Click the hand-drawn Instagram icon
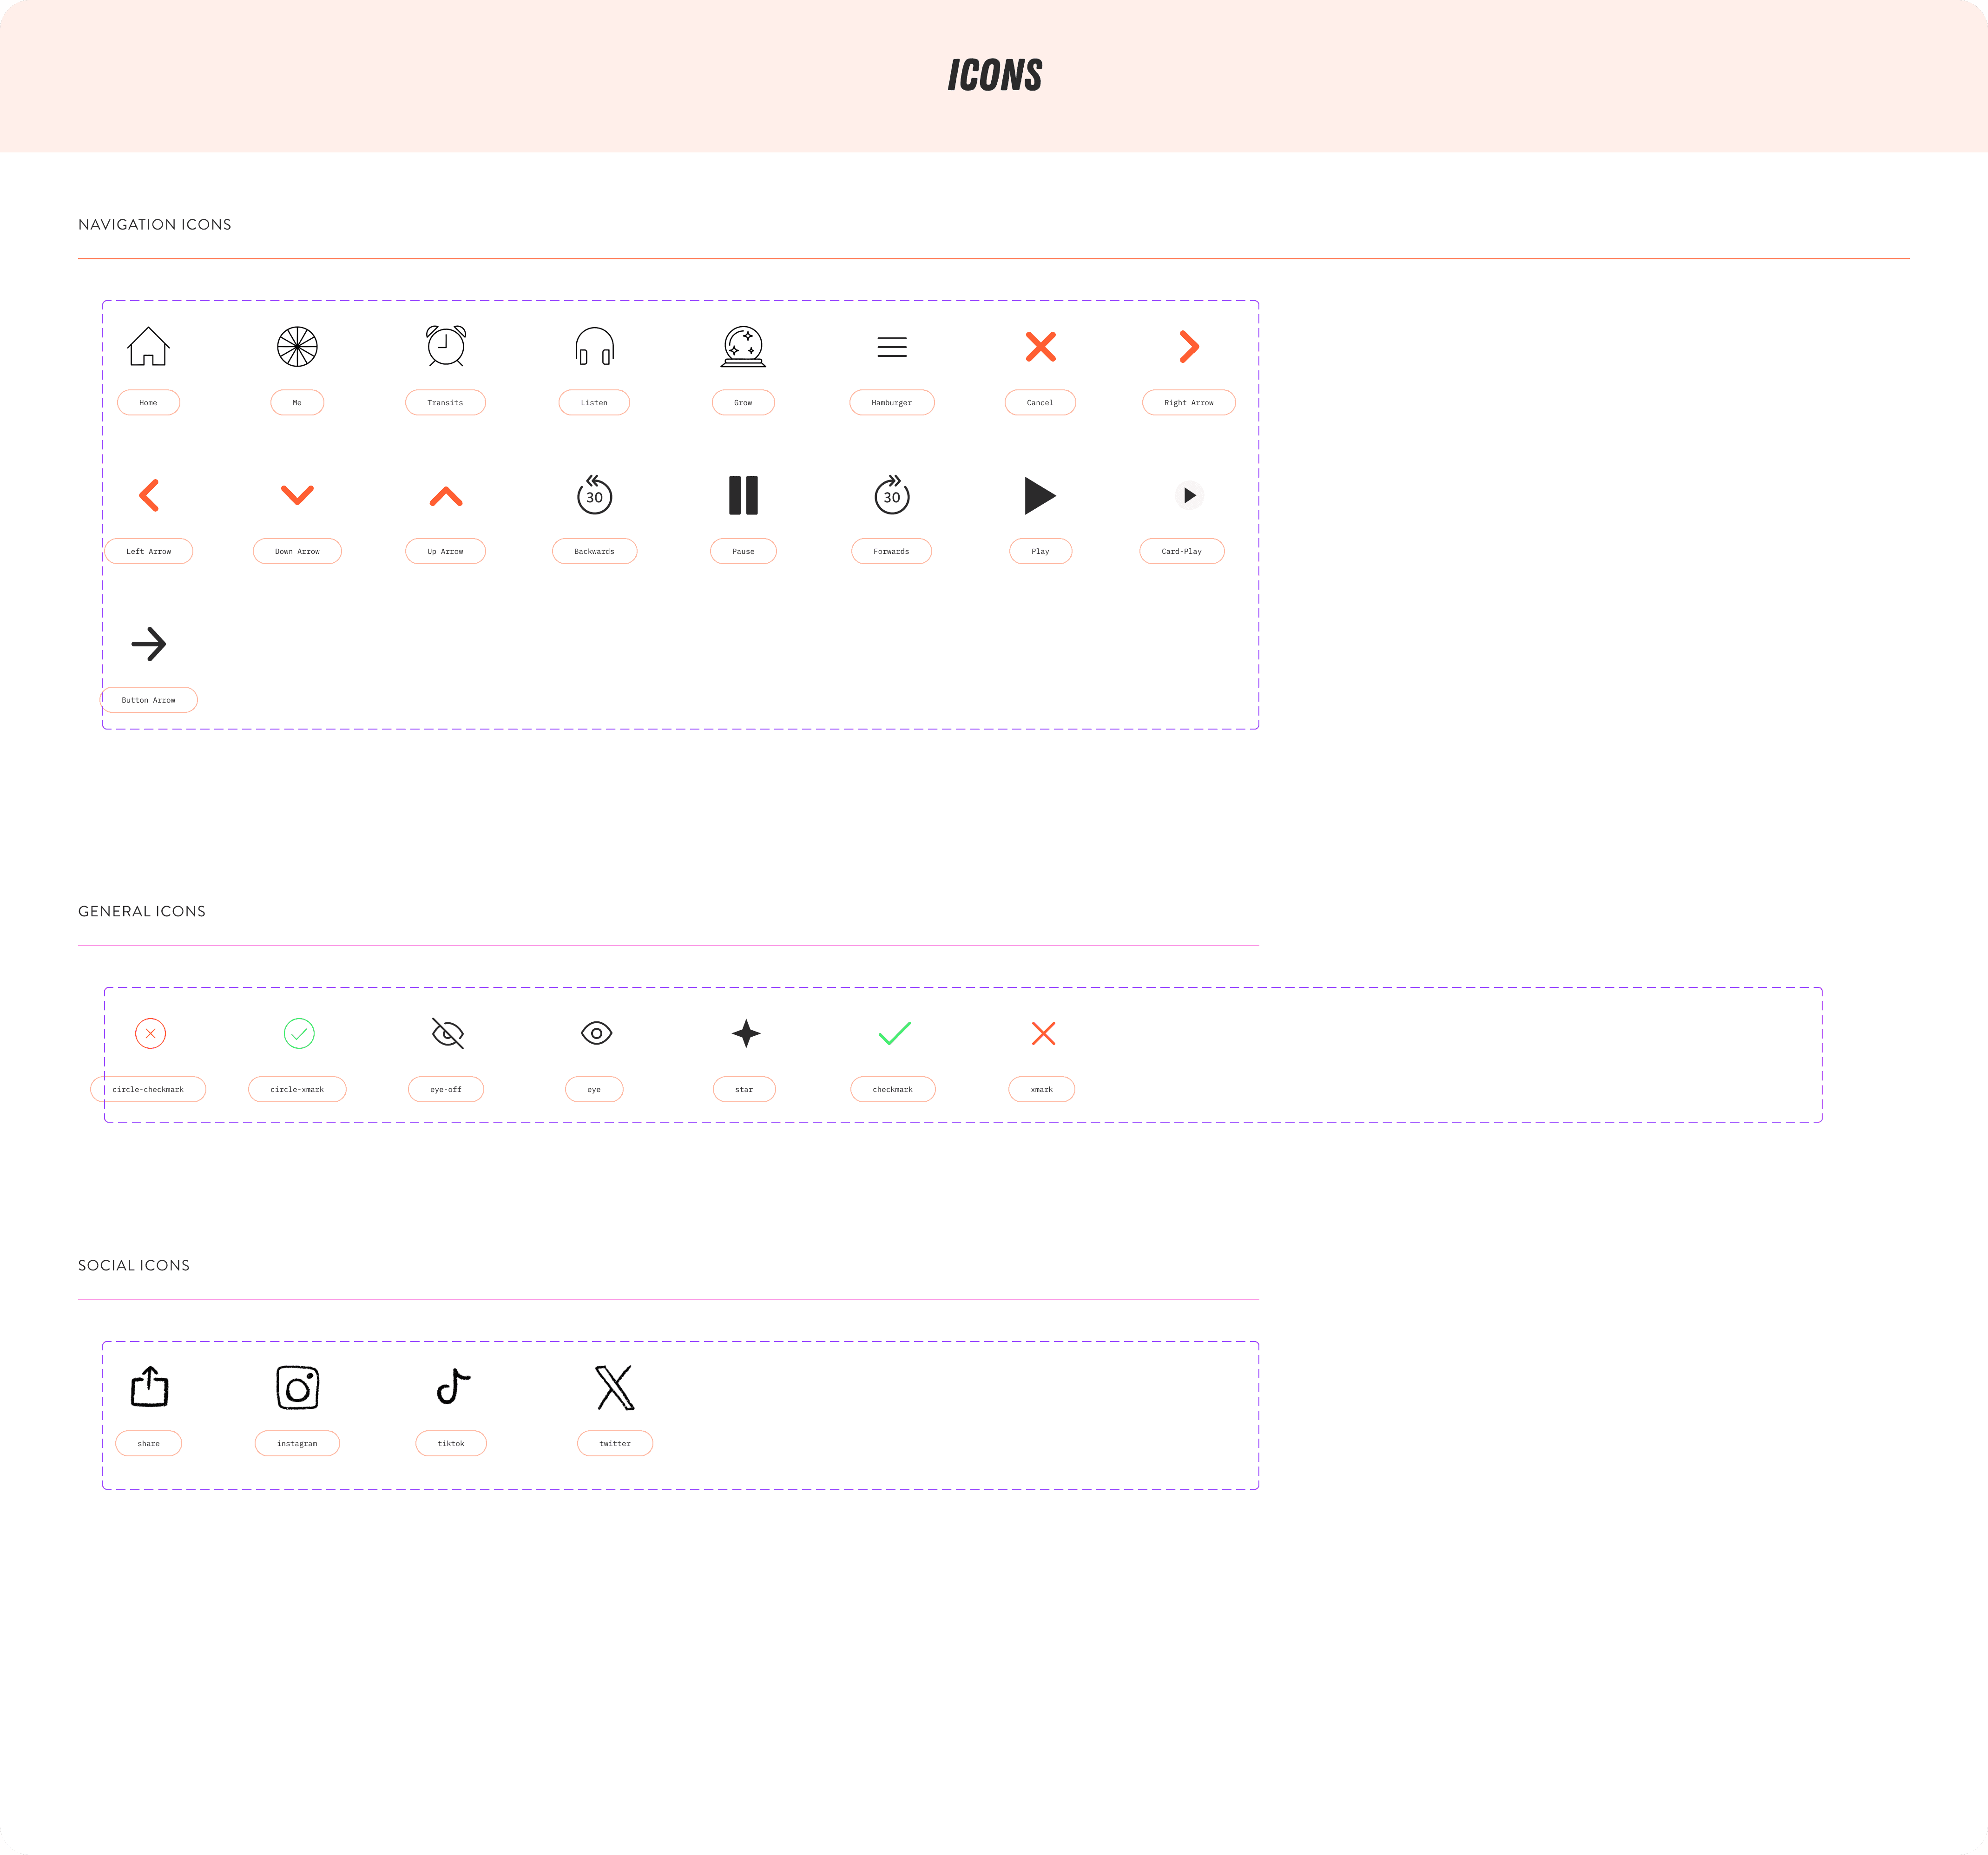The height and width of the screenshot is (1855, 1988). [297, 1388]
